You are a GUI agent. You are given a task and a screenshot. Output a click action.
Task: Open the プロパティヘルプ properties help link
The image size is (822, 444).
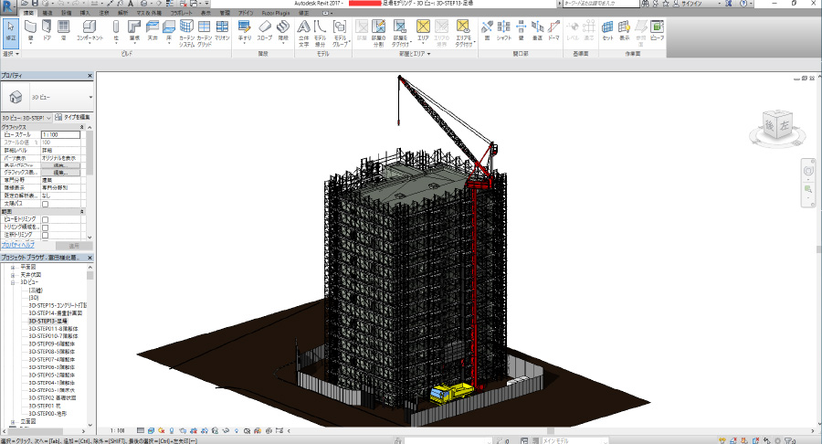coord(18,246)
